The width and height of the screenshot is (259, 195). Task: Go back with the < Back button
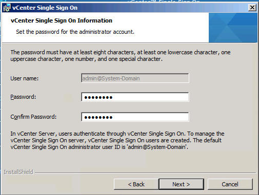(136, 184)
